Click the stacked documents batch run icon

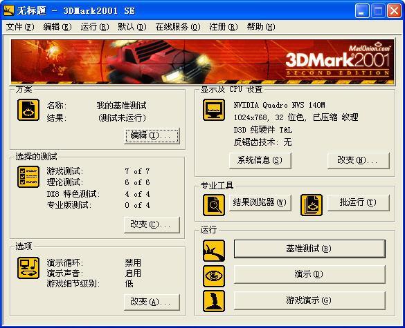click(312, 205)
